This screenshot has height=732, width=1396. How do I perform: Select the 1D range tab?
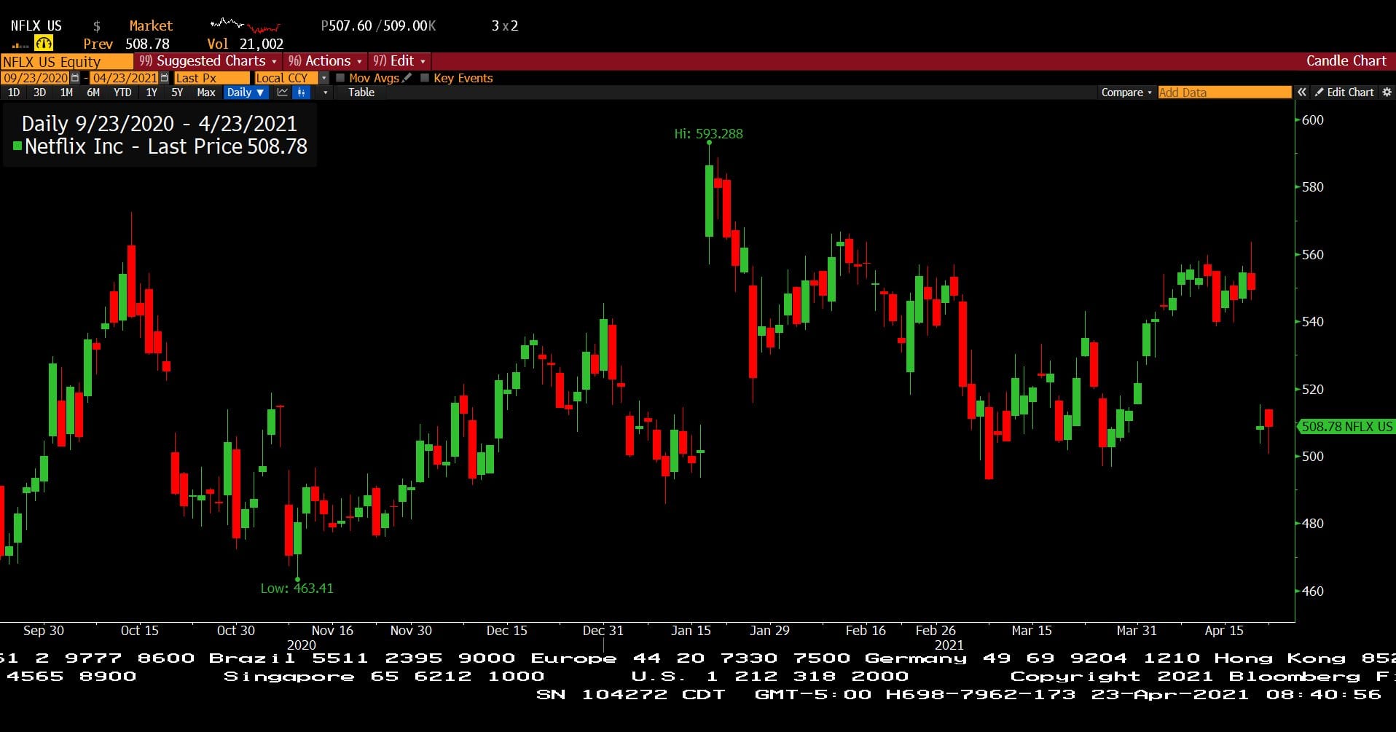[14, 93]
